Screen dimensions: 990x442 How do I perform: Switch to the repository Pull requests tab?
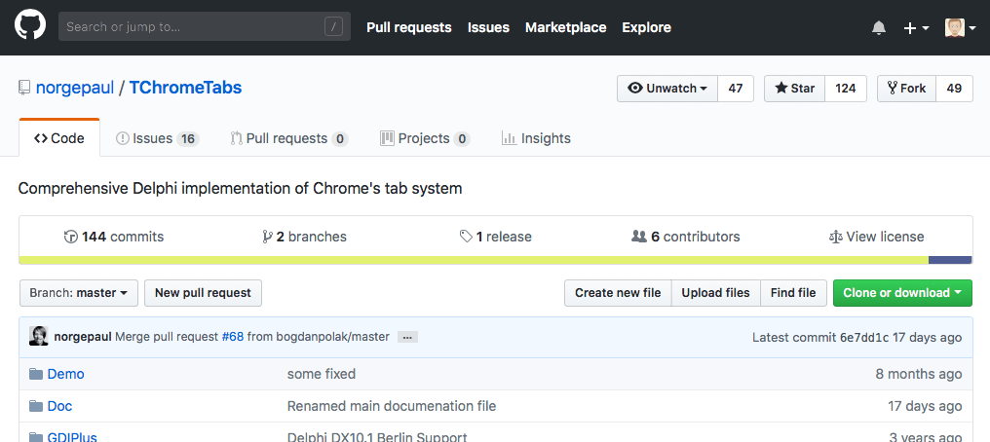(x=289, y=138)
